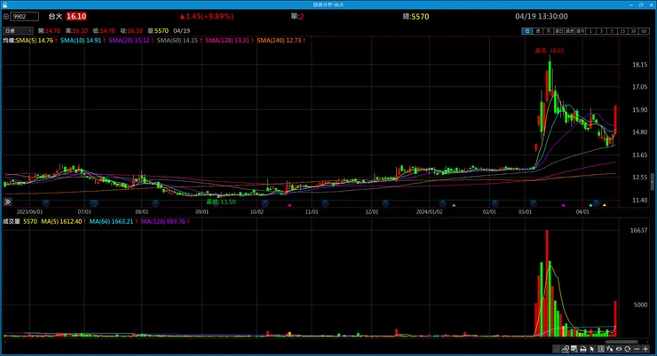
Task: Click the SMA(240) 12.73 legend label
Action: click(x=279, y=41)
